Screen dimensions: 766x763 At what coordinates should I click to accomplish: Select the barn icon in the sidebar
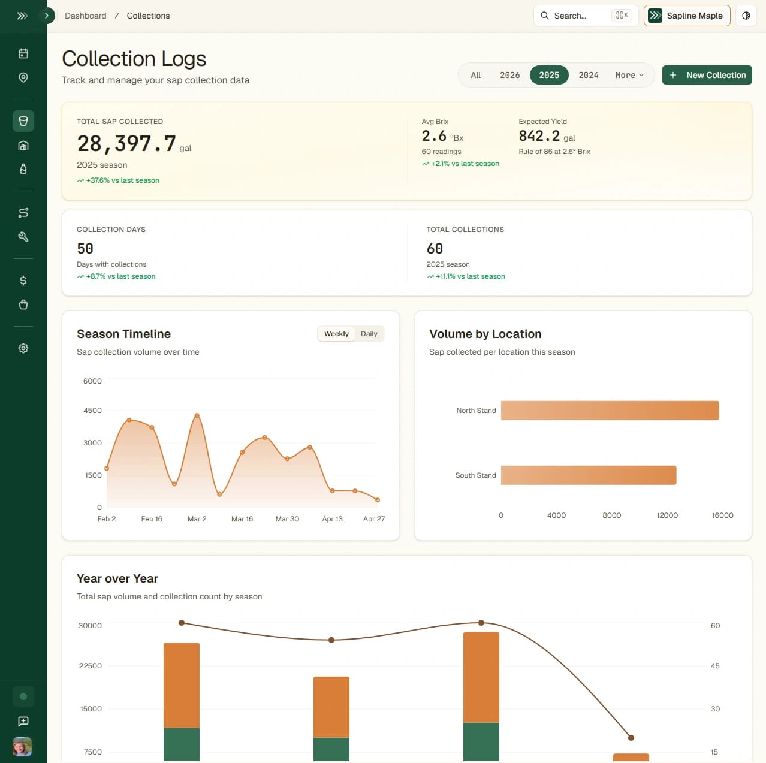[x=23, y=145]
